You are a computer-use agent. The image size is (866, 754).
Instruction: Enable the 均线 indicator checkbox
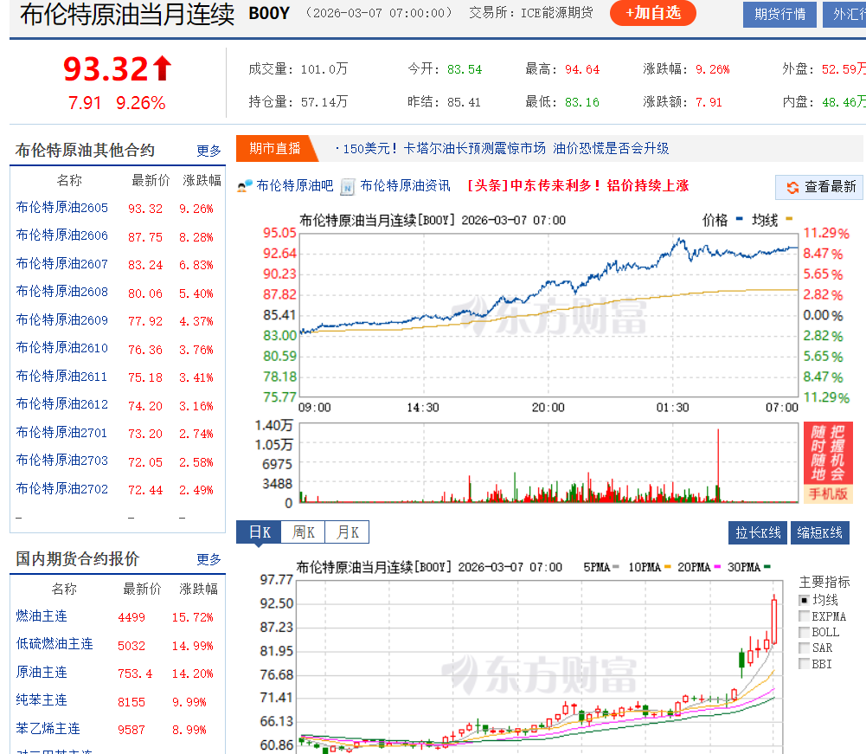[x=805, y=600]
